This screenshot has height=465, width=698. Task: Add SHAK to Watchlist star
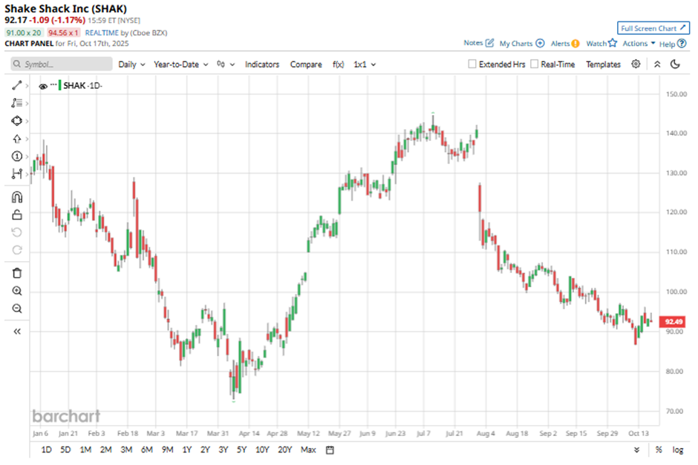(x=601, y=43)
